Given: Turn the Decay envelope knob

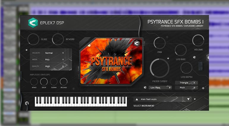Looking at the screenshot, I should pos(44,82).
